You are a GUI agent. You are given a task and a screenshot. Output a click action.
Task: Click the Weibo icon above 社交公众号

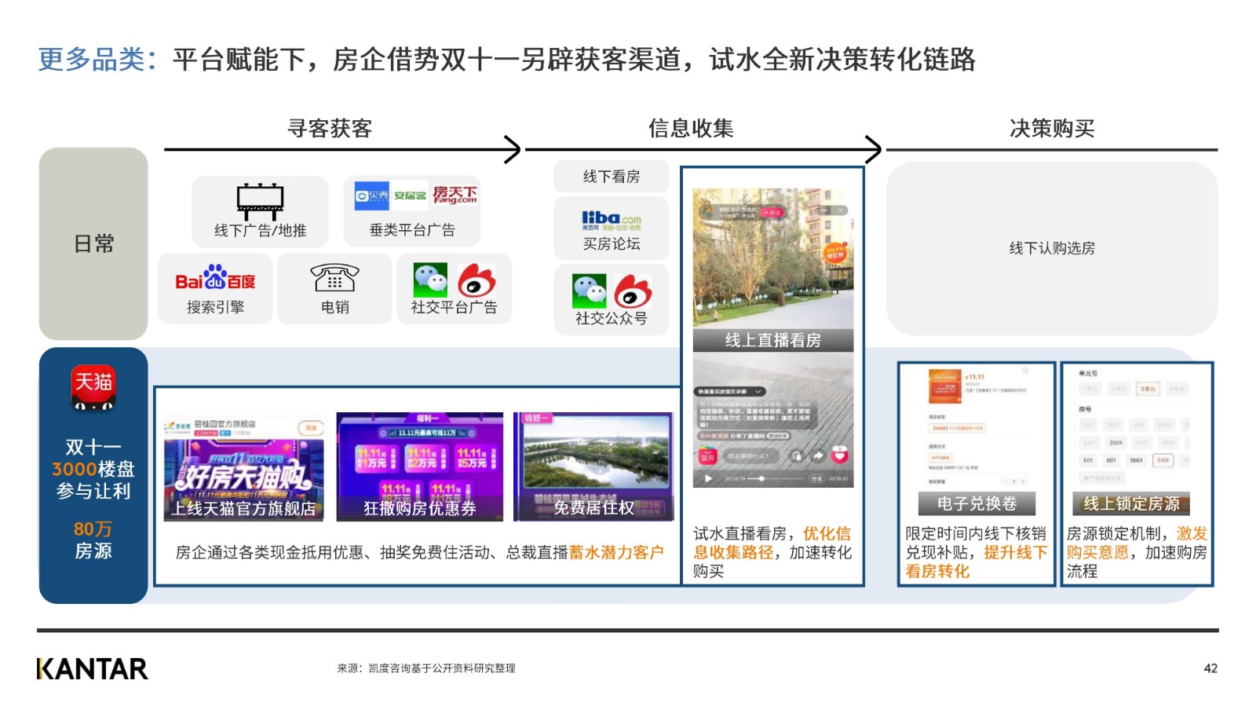pyautogui.click(x=633, y=291)
